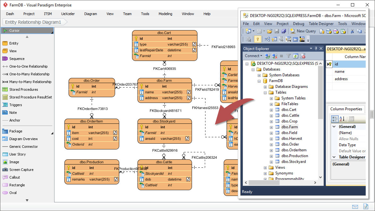375x211 pixels.
Task: Toggle auto-hide pin on Object Explorer panel
Action: (x=316, y=48)
